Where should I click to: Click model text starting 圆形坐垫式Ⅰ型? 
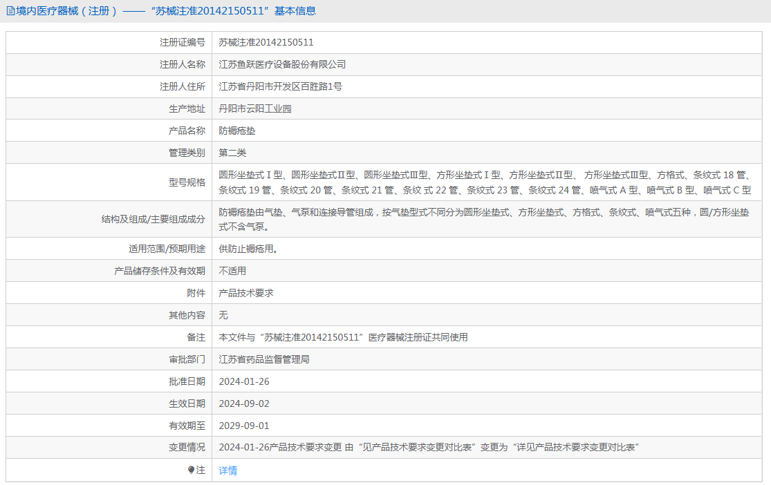(x=485, y=182)
